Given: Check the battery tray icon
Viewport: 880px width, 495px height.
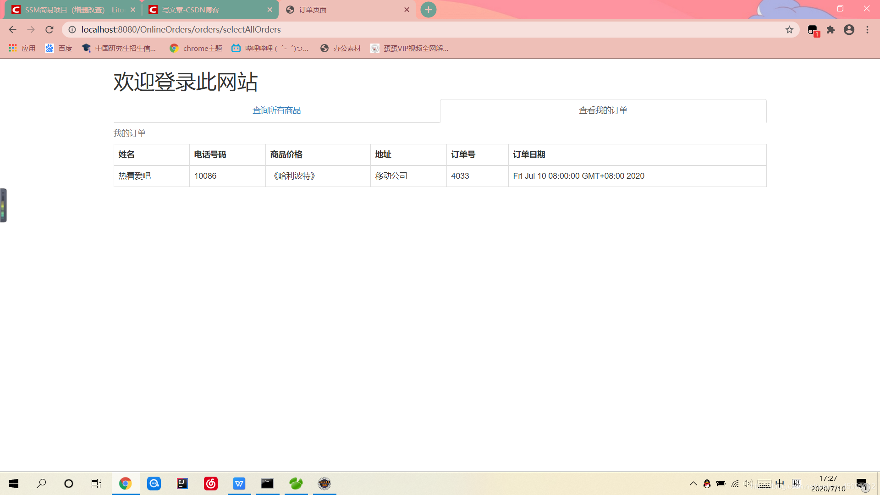Looking at the screenshot, I should pos(721,484).
